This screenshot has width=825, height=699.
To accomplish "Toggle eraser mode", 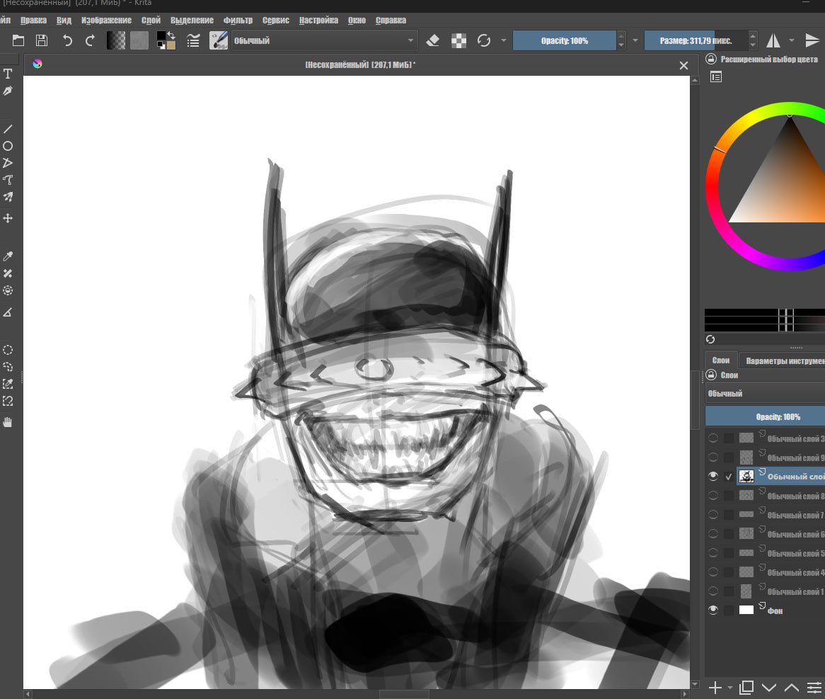I will (433, 40).
